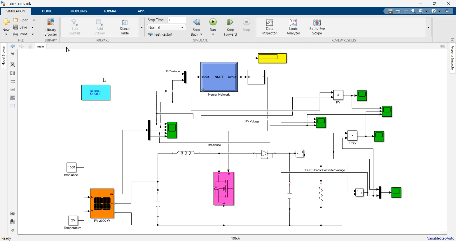Toggle Fast Restart
456x241 pixels.
pos(160,34)
